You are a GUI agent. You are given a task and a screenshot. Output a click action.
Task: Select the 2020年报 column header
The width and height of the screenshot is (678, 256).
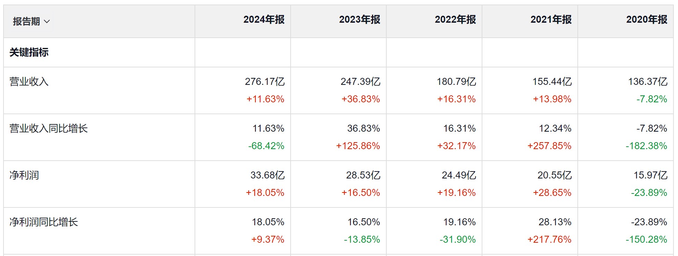647,20
